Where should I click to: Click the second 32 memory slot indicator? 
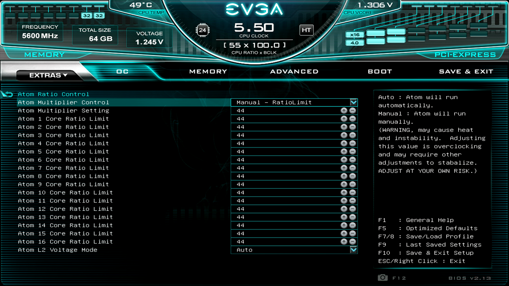coord(99,16)
